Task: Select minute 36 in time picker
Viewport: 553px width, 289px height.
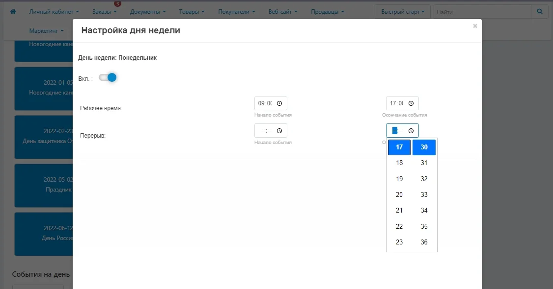Action: (x=424, y=242)
